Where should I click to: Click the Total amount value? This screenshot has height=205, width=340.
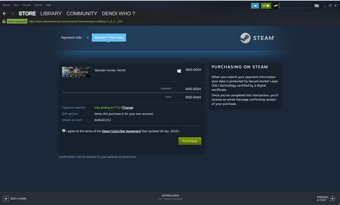tap(193, 97)
